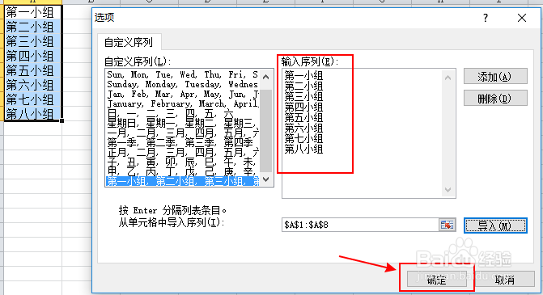Viewport: 543px width, 295px height.
Task: Click up arrow of 输入序列 scrollbar
Action: point(448,78)
